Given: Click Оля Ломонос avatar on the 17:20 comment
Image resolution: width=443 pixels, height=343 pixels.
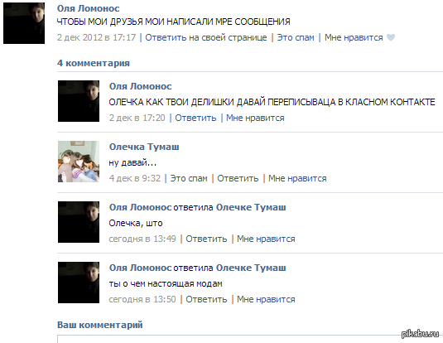Looking at the screenshot, I should pyautogui.click(x=79, y=101).
